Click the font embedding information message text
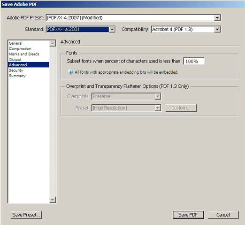 pos(127,72)
